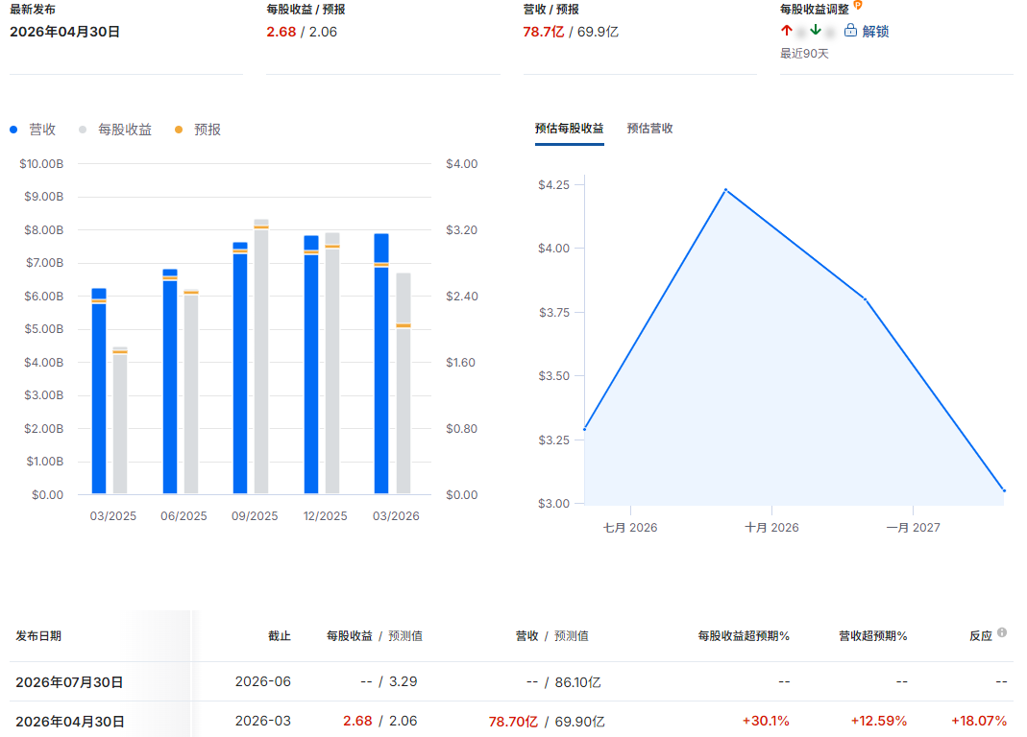Click the gray 09/2025 EPS bar
The height and width of the screenshot is (737, 1027).
tap(261, 357)
